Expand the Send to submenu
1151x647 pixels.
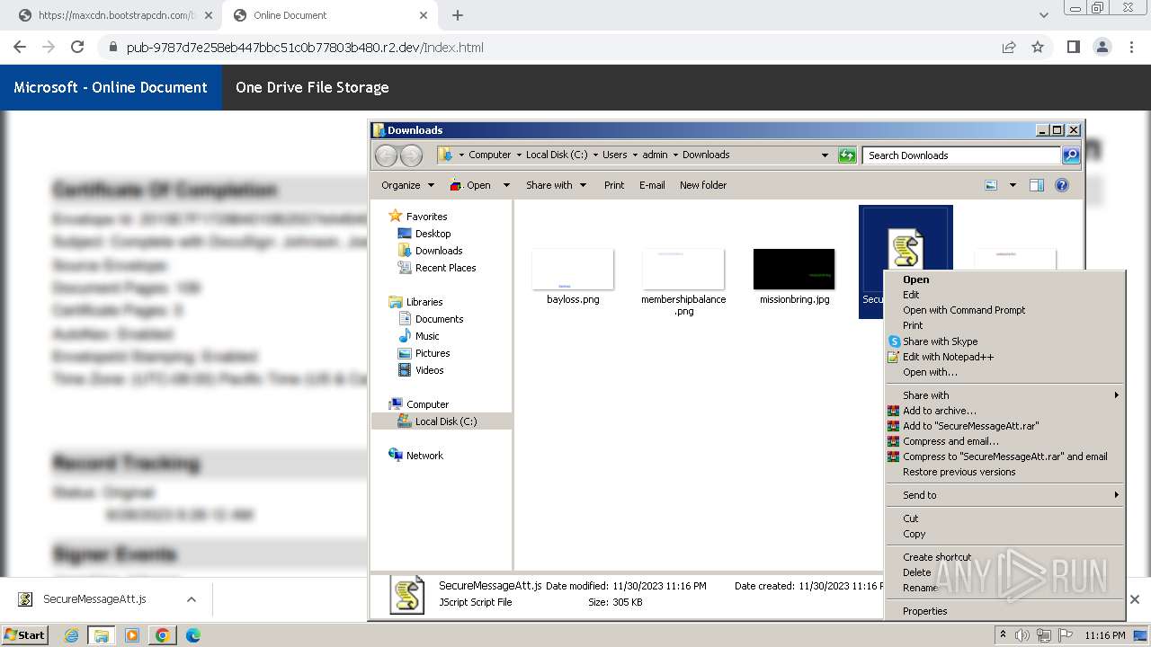(x=1005, y=495)
